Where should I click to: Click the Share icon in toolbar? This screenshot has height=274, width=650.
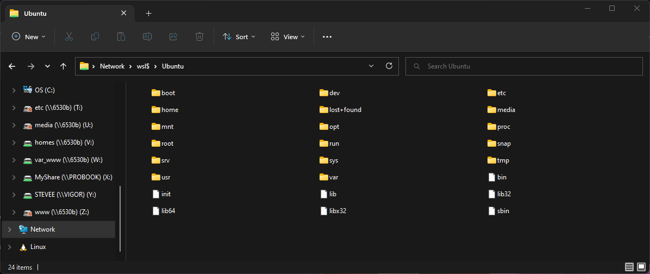pos(173,36)
